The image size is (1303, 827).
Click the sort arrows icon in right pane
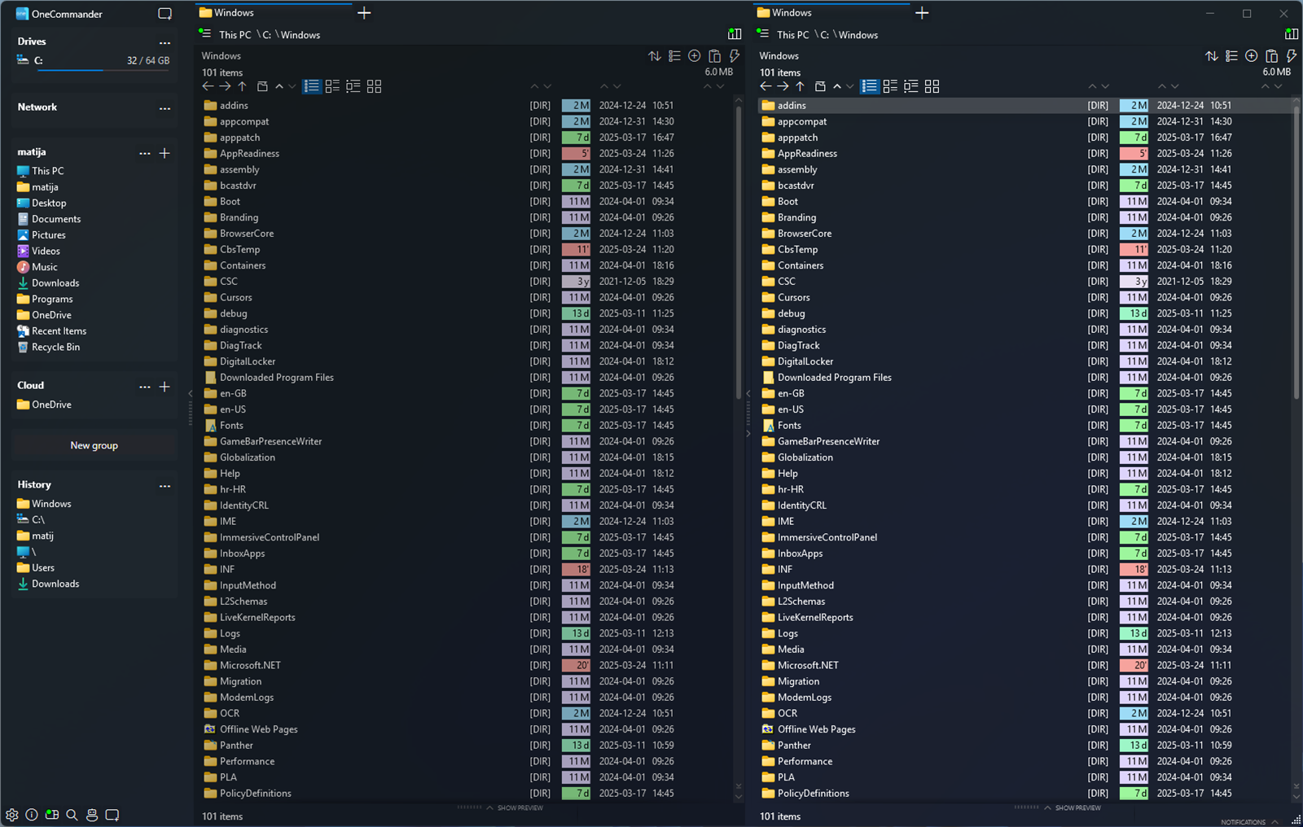click(x=1212, y=56)
